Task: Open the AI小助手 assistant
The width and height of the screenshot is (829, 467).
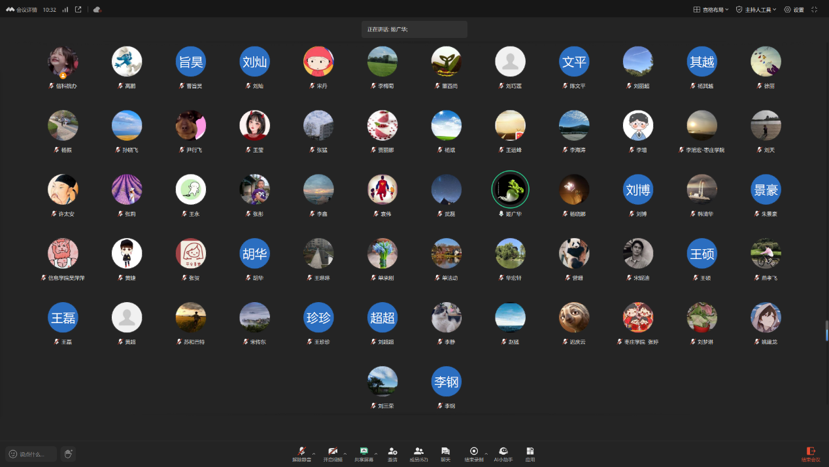Action: (503, 454)
